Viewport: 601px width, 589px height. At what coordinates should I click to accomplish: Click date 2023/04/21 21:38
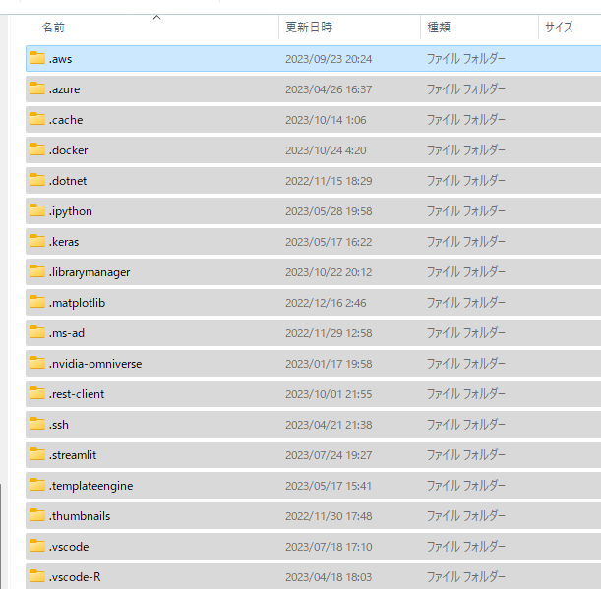pyautogui.click(x=329, y=425)
